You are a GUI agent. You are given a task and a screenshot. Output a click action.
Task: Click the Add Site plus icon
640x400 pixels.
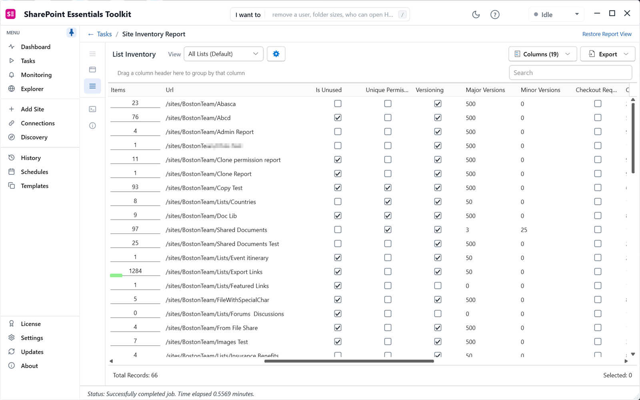(12, 109)
